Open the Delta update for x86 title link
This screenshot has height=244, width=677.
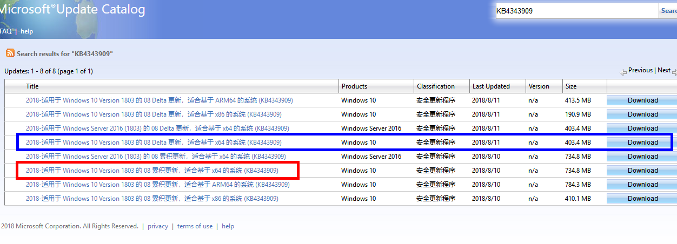pyautogui.click(x=154, y=114)
